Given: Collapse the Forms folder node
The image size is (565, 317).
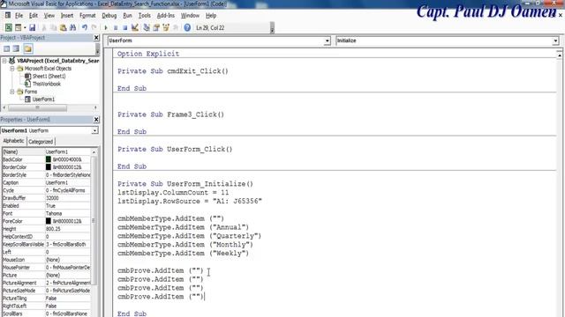Looking at the screenshot, I should click(x=11, y=92).
